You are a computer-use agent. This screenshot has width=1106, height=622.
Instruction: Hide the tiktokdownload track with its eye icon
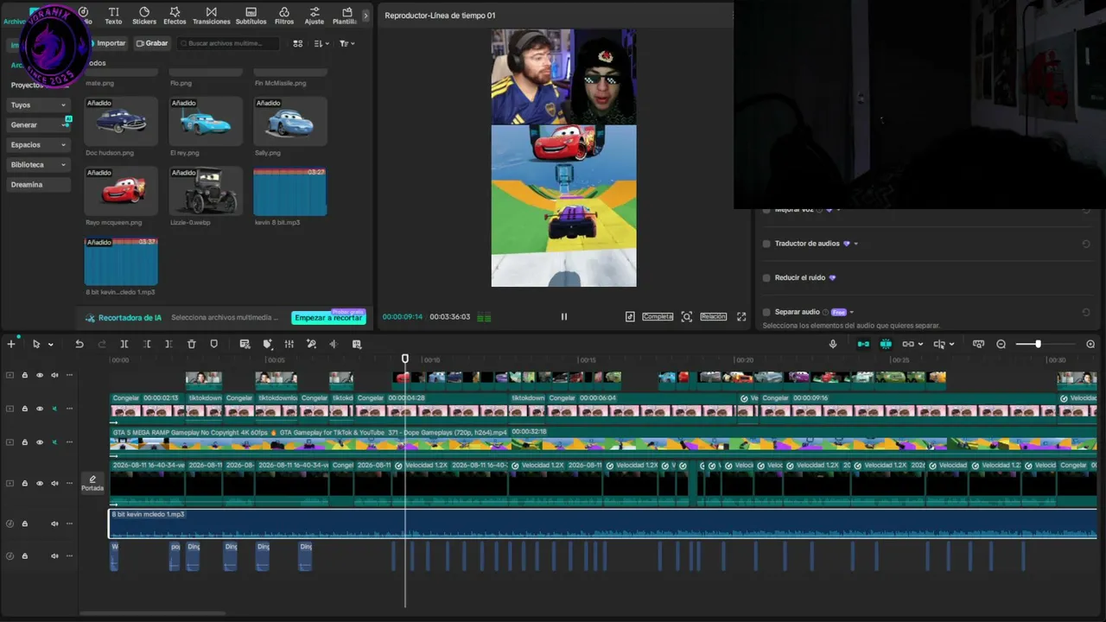click(x=40, y=409)
